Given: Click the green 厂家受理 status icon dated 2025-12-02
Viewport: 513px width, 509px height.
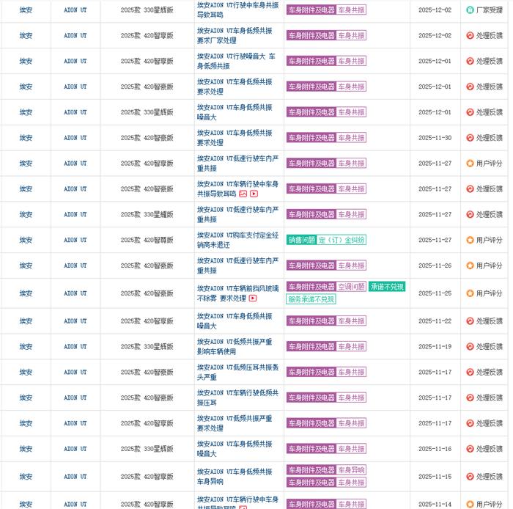Looking at the screenshot, I should (x=470, y=10).
